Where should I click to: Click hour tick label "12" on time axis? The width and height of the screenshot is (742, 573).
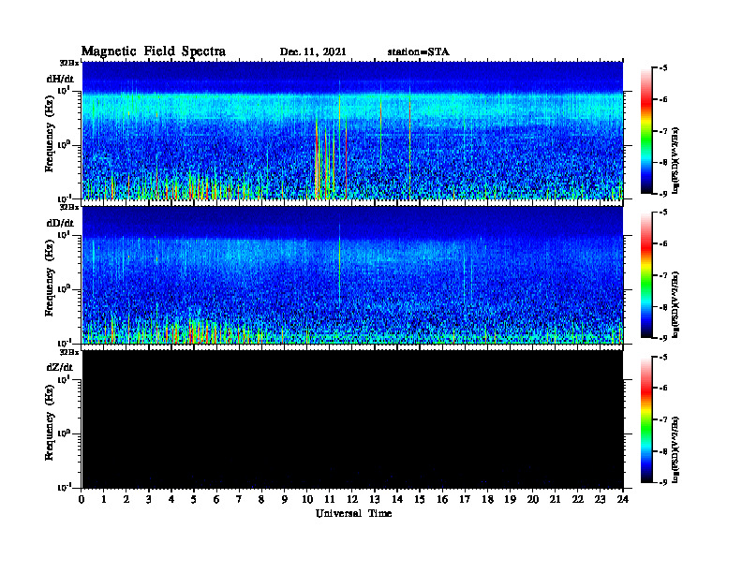pos(352,500)
